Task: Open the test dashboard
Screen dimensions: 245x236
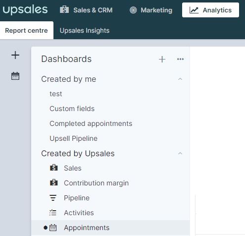Action: 56,94
